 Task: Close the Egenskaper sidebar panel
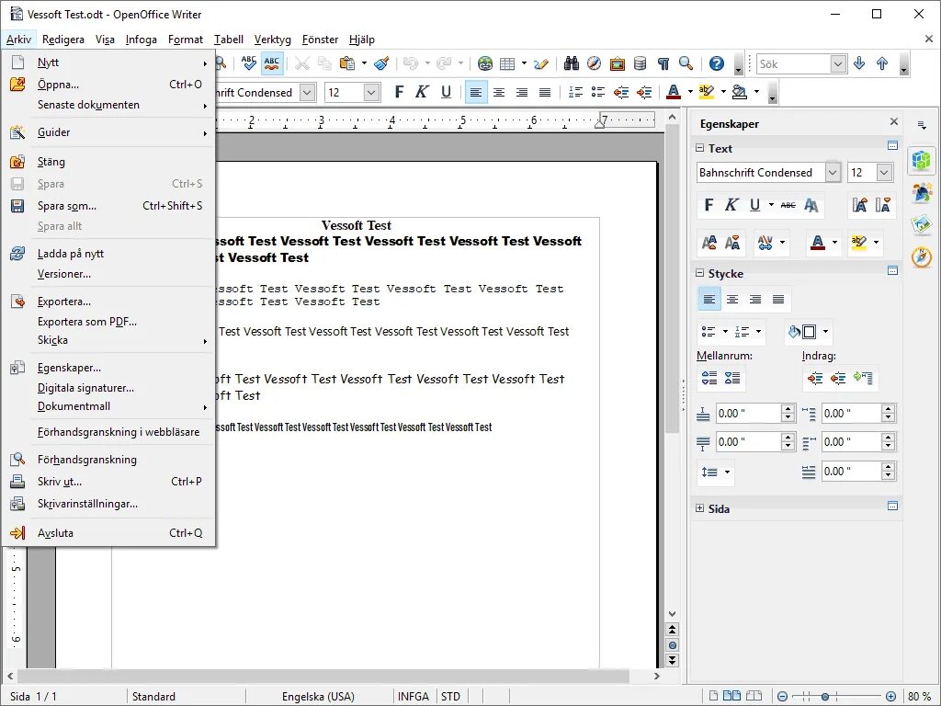[x=893, y=122]
